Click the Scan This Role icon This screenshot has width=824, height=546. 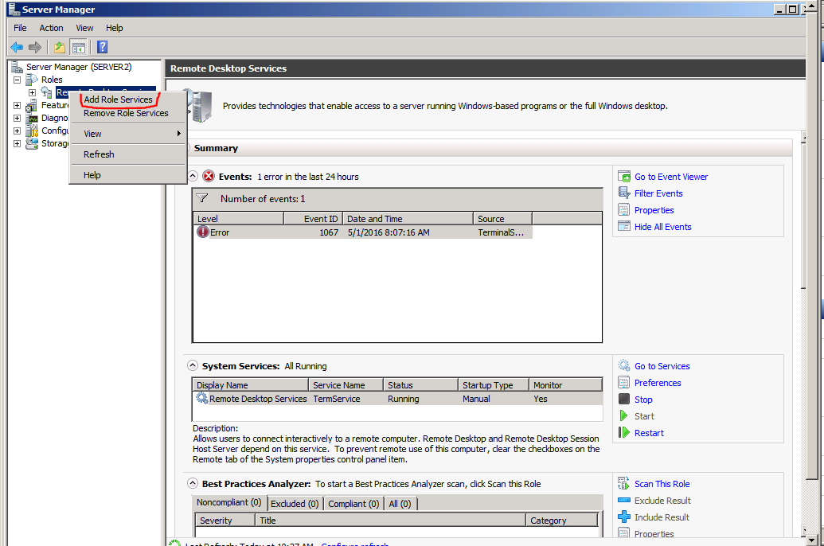624,483
